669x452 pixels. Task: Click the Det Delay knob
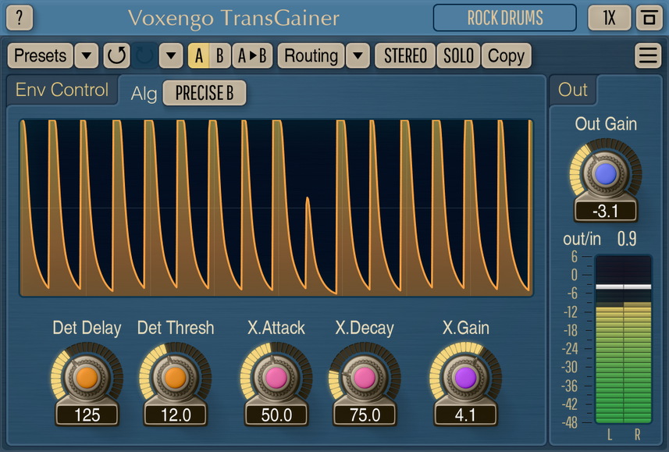(87, 378)
